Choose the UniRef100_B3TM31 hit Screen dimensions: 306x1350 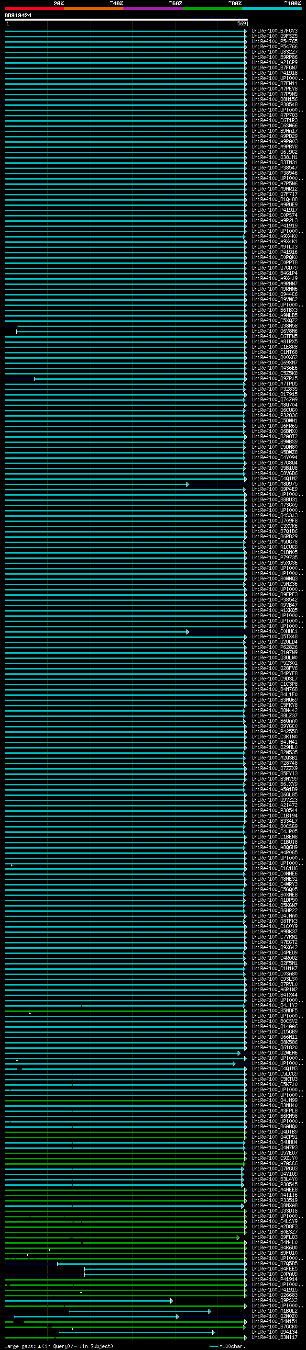pyautogui.click(x=274, y=162)
